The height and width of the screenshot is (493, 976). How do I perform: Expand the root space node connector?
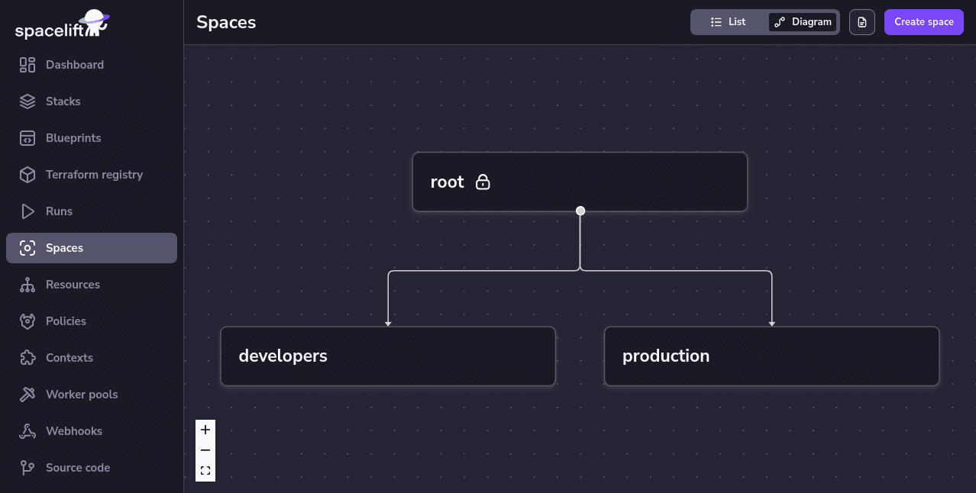580,210
